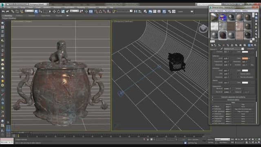Image resolution: width=261 pixels, height=147 pixels.
Task: Click the Undo arrow in main toolbar
Action: [3, 11]
